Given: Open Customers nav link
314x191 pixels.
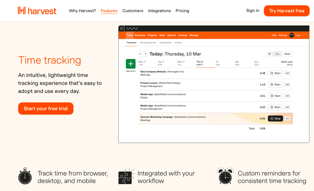Looking at the screenshot, I should (133, 11).
